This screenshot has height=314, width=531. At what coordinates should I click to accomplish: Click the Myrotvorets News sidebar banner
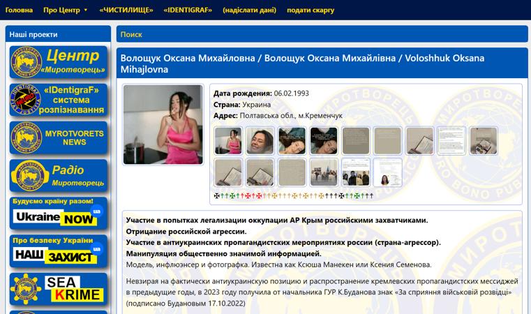pos(59,138)
